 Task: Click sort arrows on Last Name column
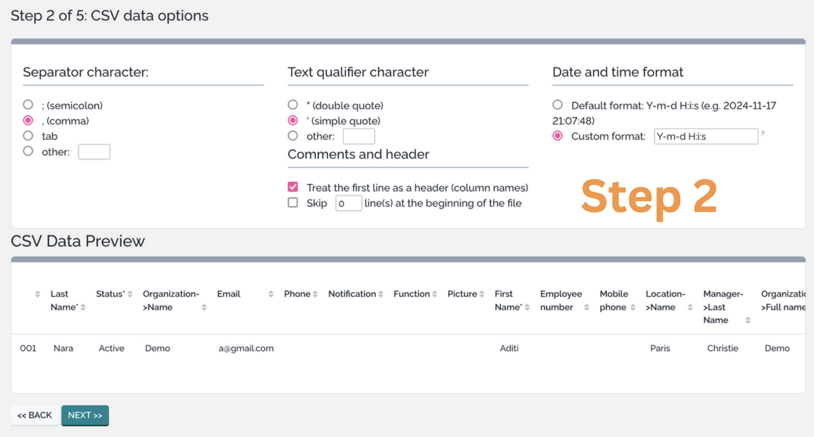(x=83, y=308)
